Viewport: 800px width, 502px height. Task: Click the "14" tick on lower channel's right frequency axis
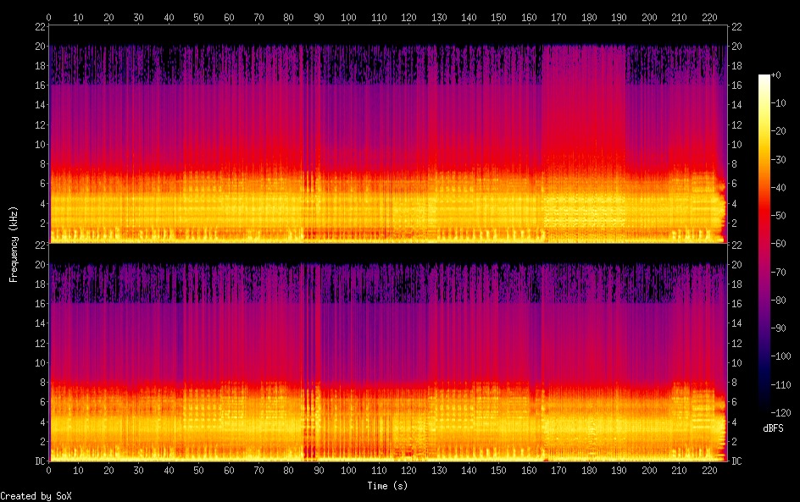coord(736,323)
